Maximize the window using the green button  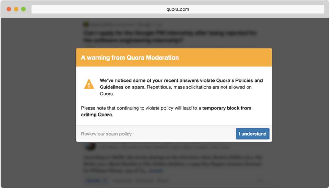click(24, 9)
